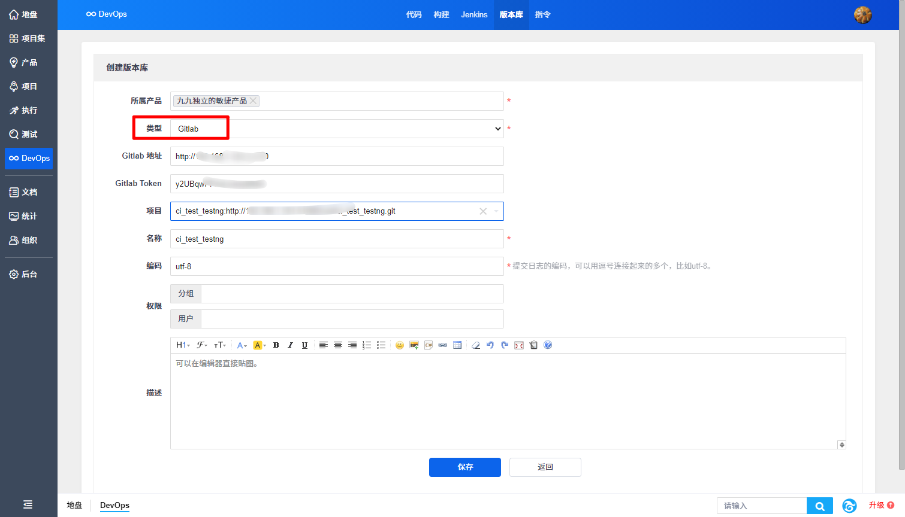Image resolution: width=905 pixels, height=517 pixels.
Task: Toggle italic formatting in description editor
Action: pos(290,345)
